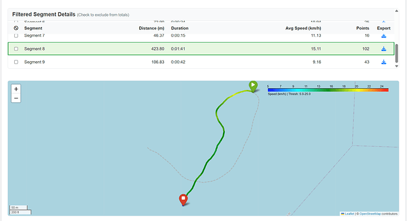
Task: Select the highlighted Segment 8 row
Action: tap(201, 49)
